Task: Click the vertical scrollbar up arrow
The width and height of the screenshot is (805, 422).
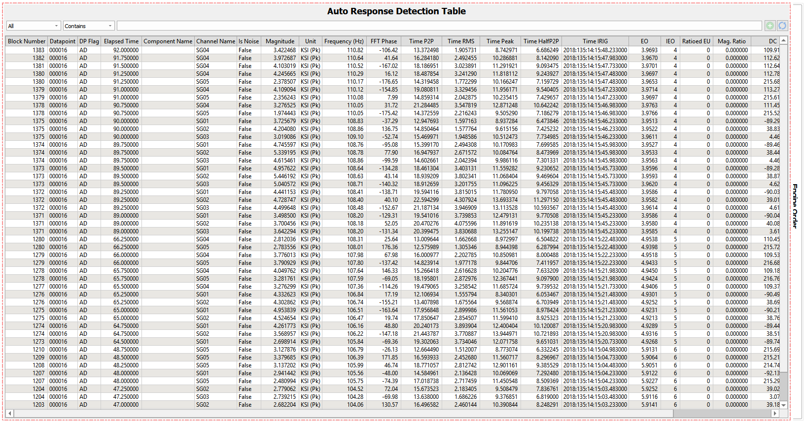Action: coord(784,41)
